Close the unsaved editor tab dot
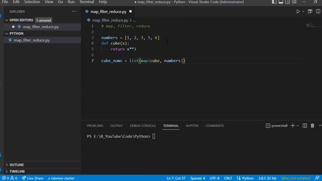Screen dimensions: 322x181 pos(131,12)
